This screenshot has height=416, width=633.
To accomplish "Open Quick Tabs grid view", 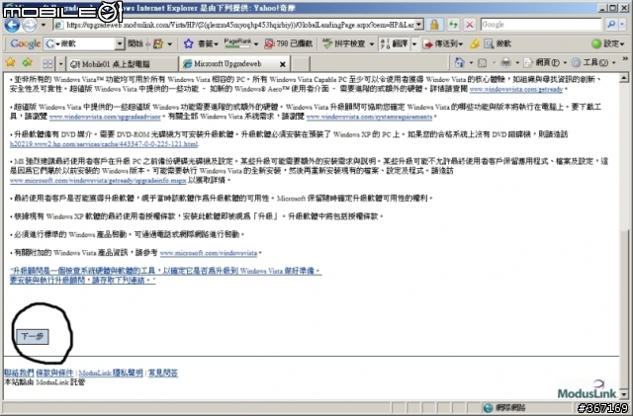I will [x=47, y=64].
